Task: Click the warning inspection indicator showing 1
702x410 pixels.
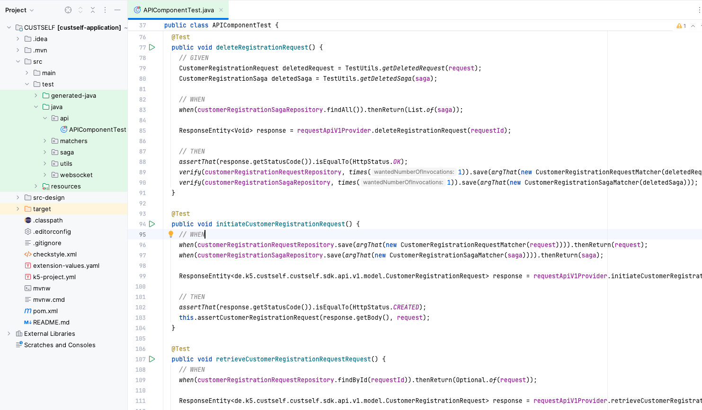Action: click(x=681, y=26)
